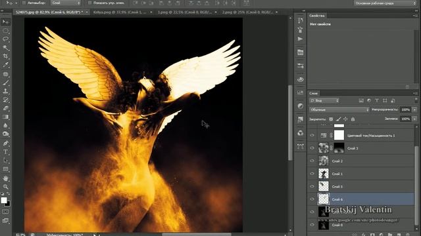The height and width of the screenshot is (236, 421).
Task: Hide the Цветовой тон/Насыщенность 1 layer
Action: click(x=312, y=136)
